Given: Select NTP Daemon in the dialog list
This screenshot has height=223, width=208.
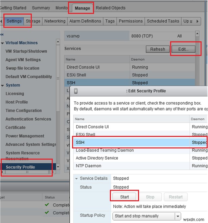Looking at the screenshot, I should click(140, 166).
